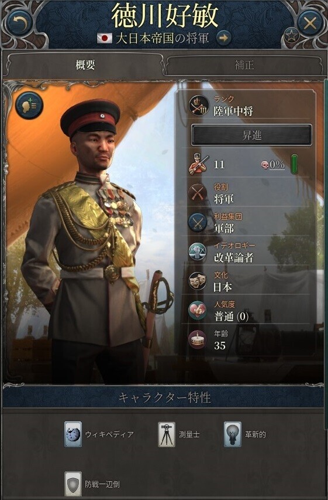
Task: Click the Reformer ideology icon
Action: coord(198,252)
